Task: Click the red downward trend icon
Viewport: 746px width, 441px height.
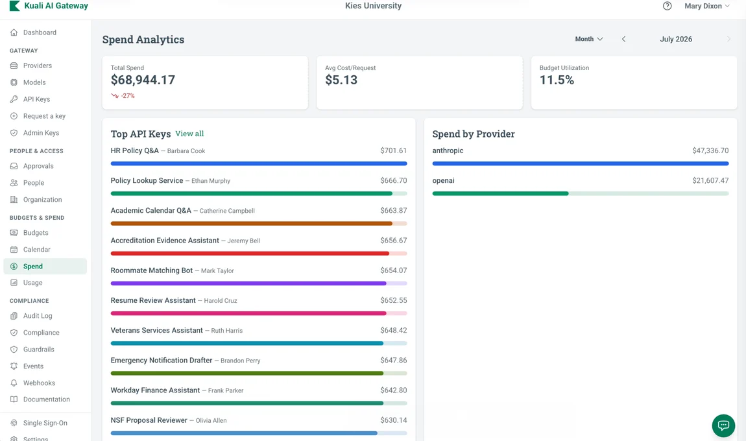Action: tap(115, 95)
